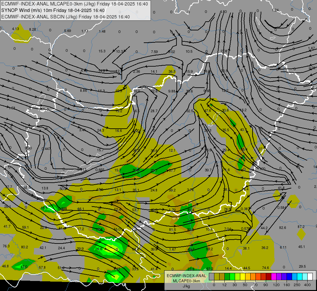Select MLCAPE0-3km label in the legend box
The height and width of the screenshot is (291, 317).
click(187, 281)
